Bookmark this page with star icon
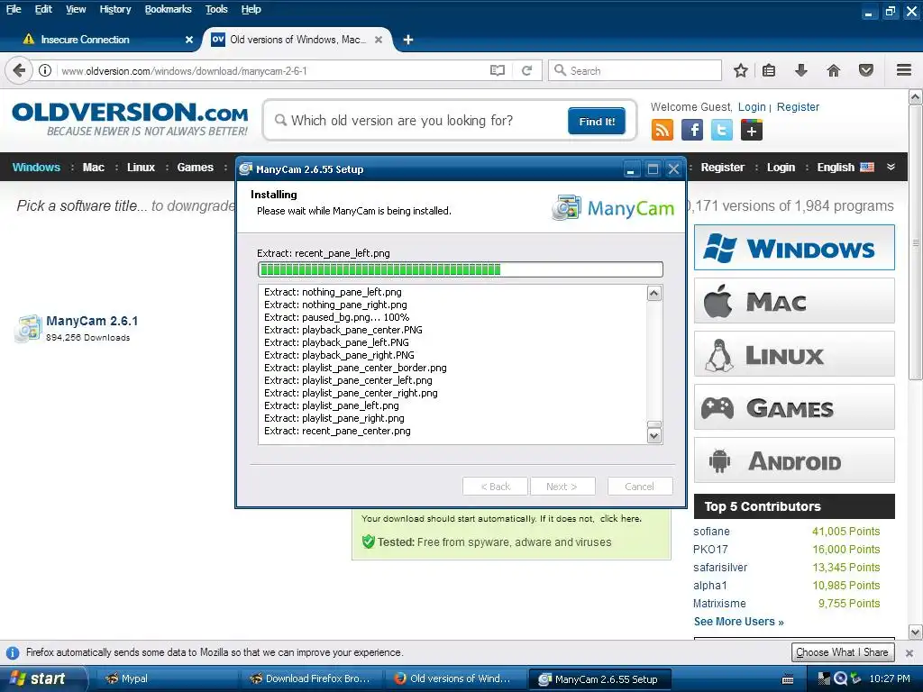This screenshot has width=923, height=692. point(741,70)
